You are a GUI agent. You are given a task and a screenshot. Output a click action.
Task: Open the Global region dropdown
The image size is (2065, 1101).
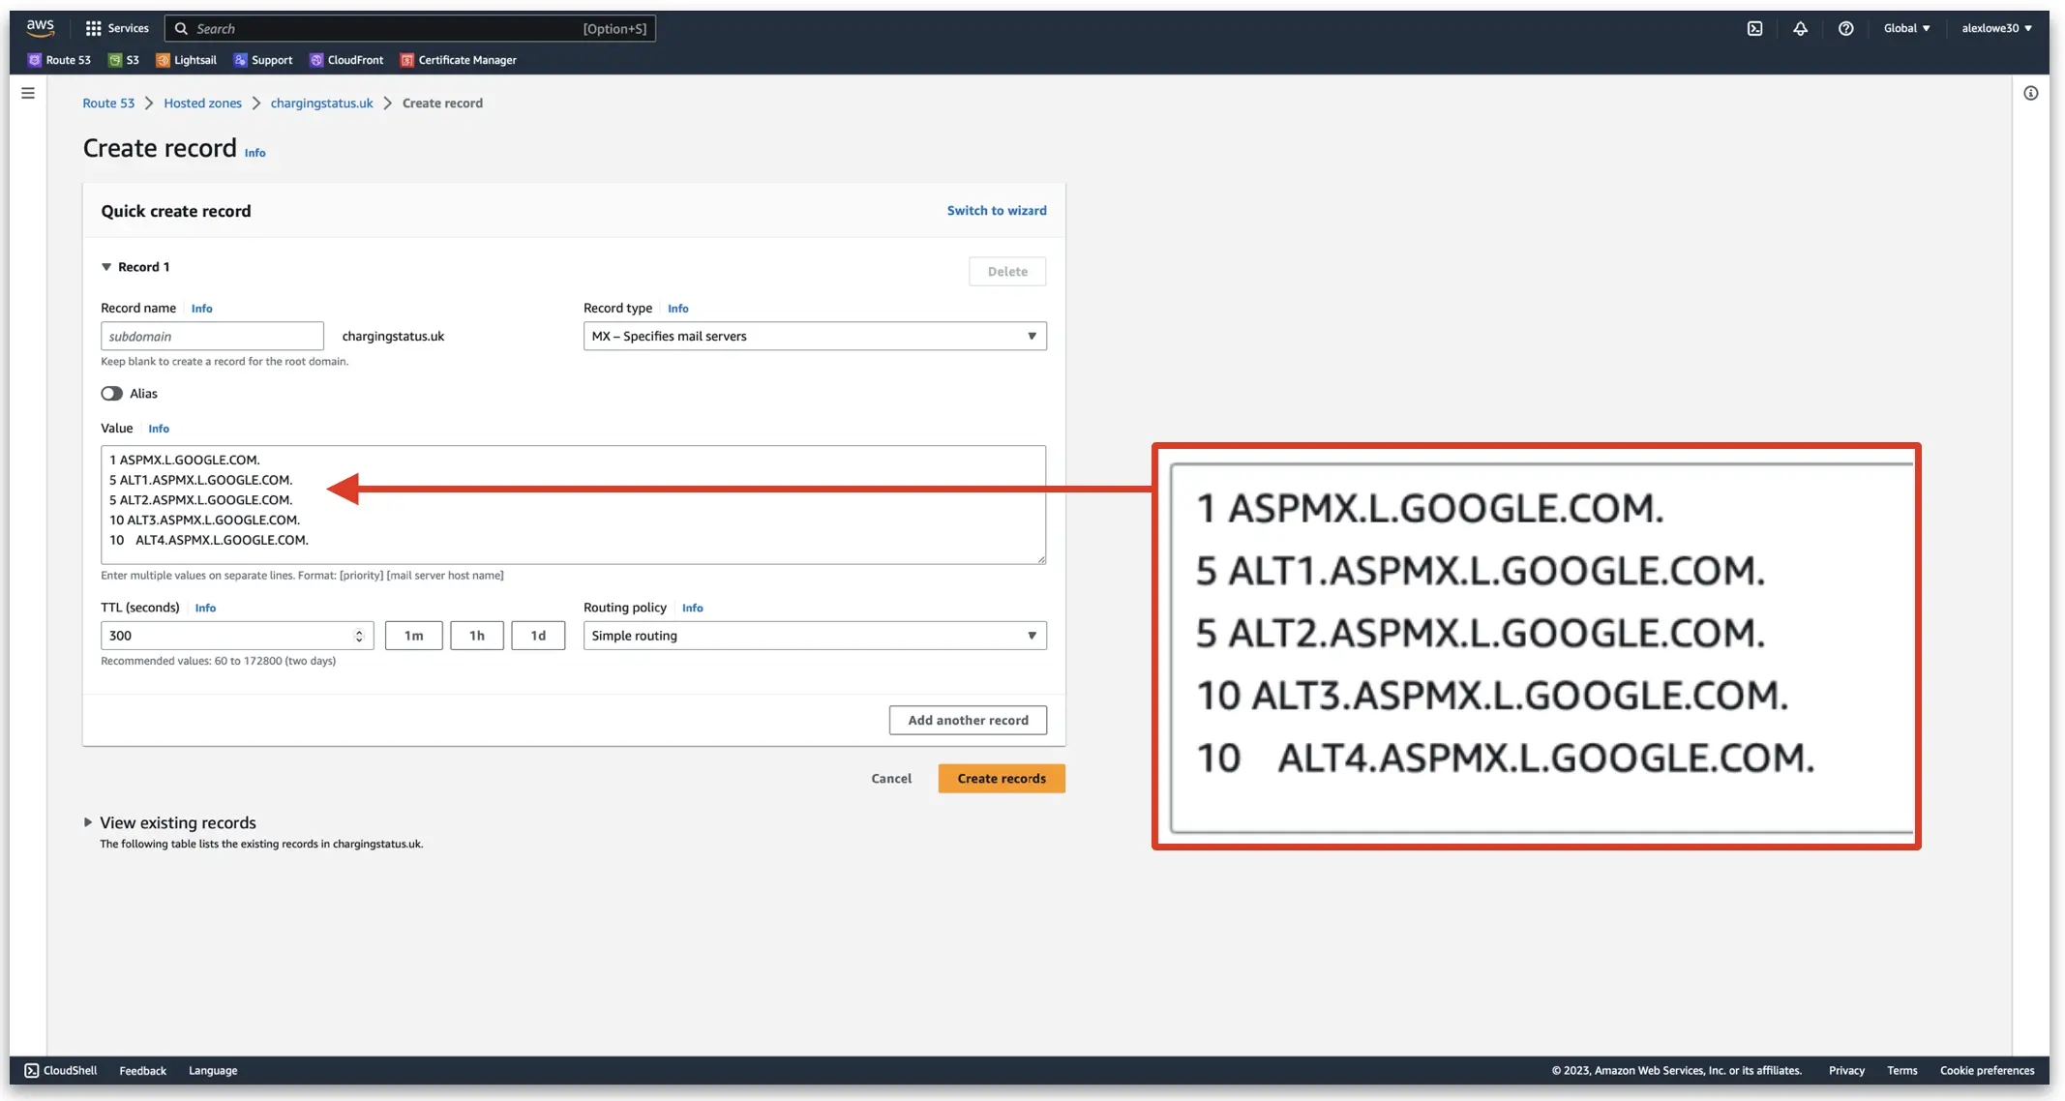click(x=1906, y=28)
